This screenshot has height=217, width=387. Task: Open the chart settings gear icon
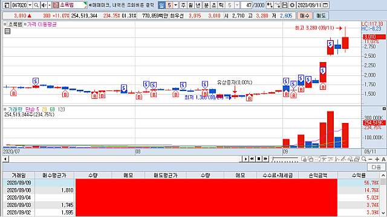click(292, 5)
